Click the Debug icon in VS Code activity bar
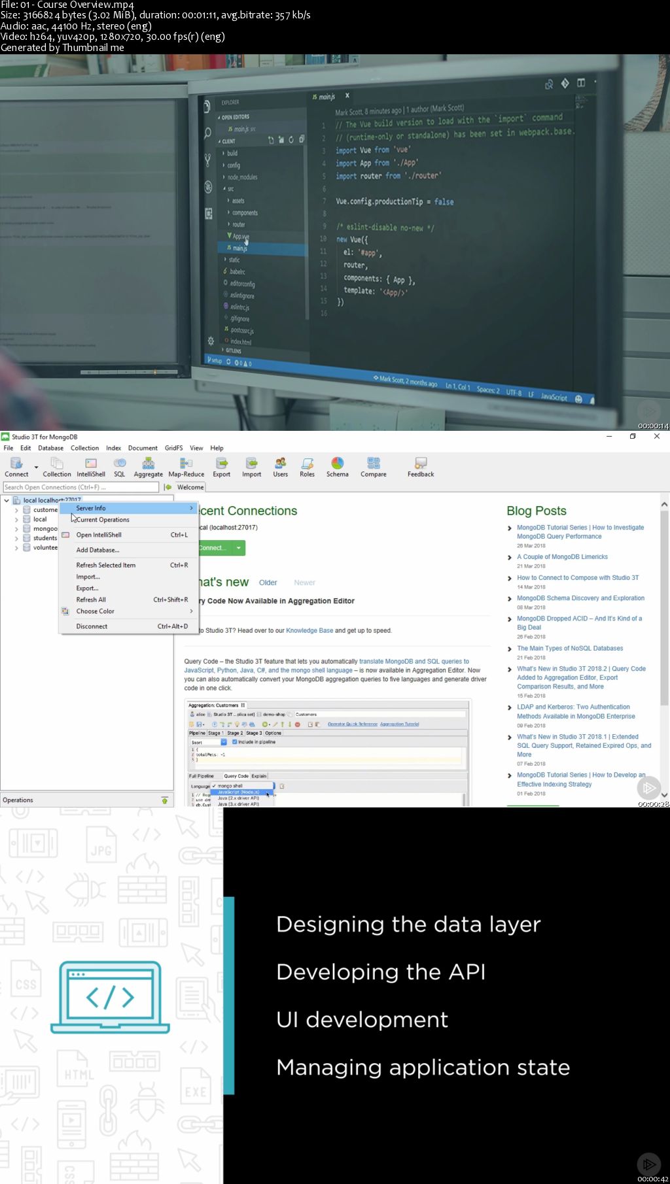Screen dimensions: 670x1184 (x=208, y=187)
